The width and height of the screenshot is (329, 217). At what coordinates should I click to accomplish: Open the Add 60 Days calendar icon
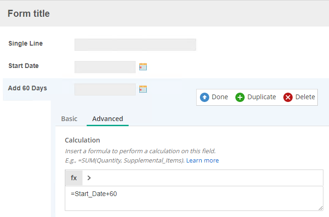click(143, 89)
